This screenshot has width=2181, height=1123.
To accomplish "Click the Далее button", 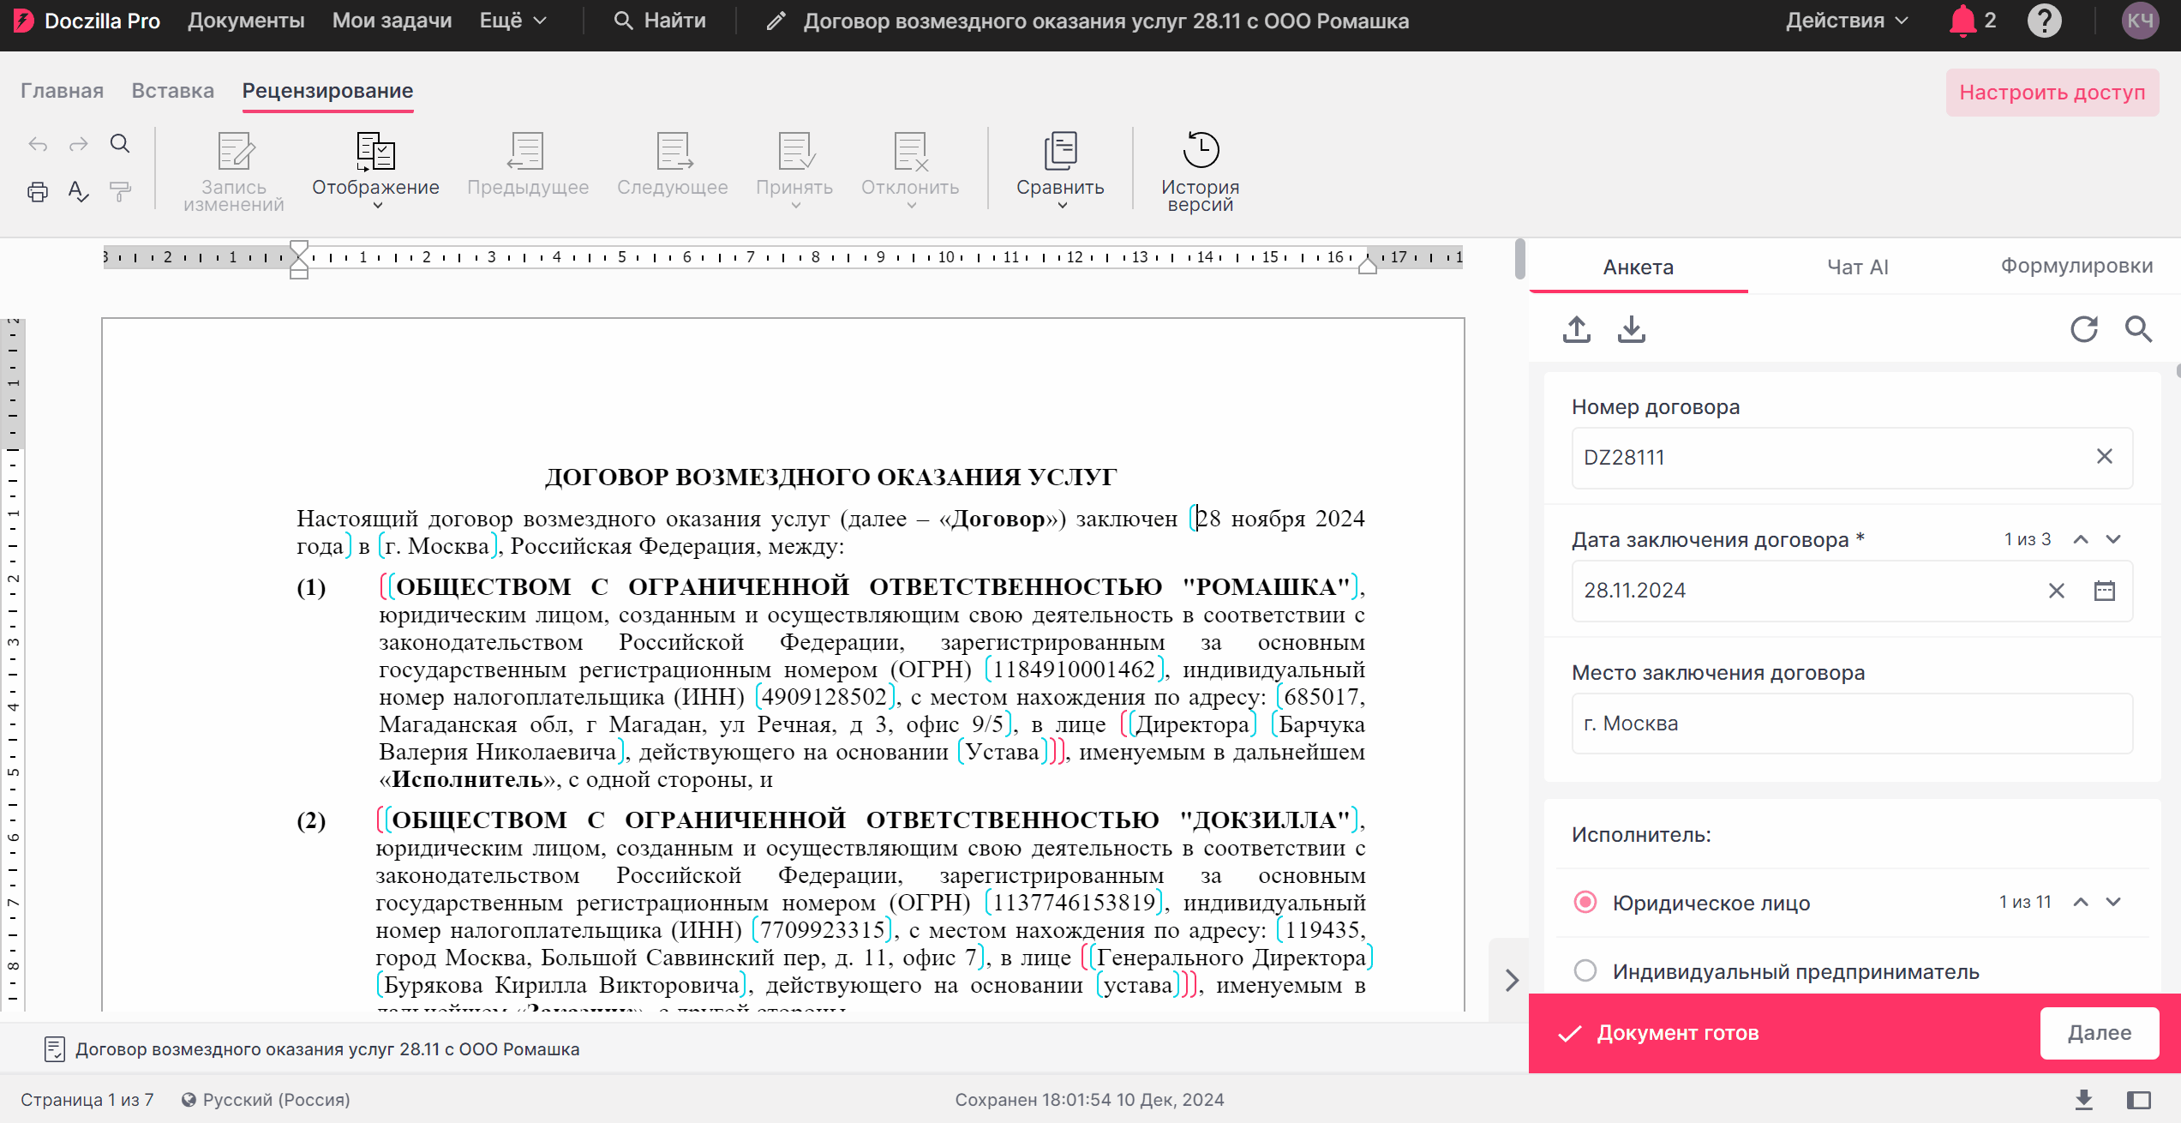I will tap(2100, 1033).
